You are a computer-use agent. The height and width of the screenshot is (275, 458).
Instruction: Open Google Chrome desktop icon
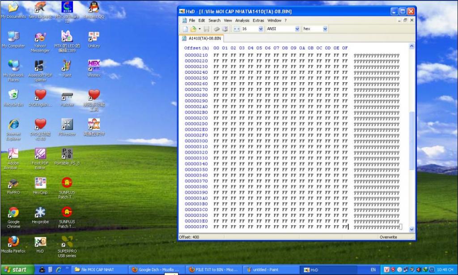[x=13, y=217]
